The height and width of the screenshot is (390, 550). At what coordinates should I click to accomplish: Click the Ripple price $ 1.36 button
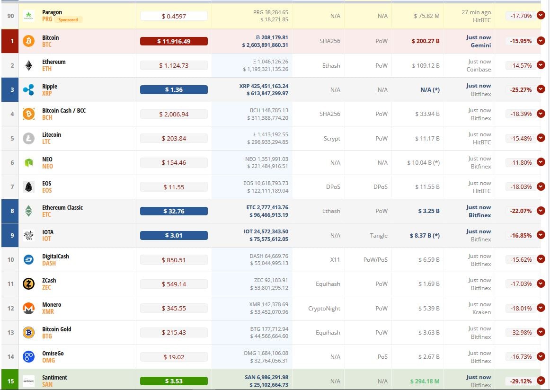coord(174,90)
